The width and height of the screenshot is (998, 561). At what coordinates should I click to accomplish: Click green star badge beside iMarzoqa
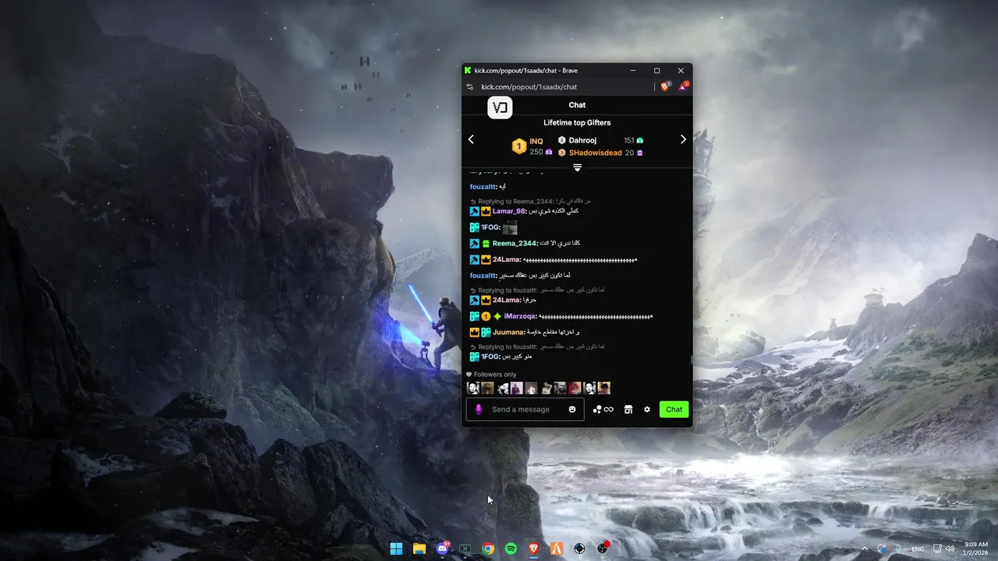[497, 316]
